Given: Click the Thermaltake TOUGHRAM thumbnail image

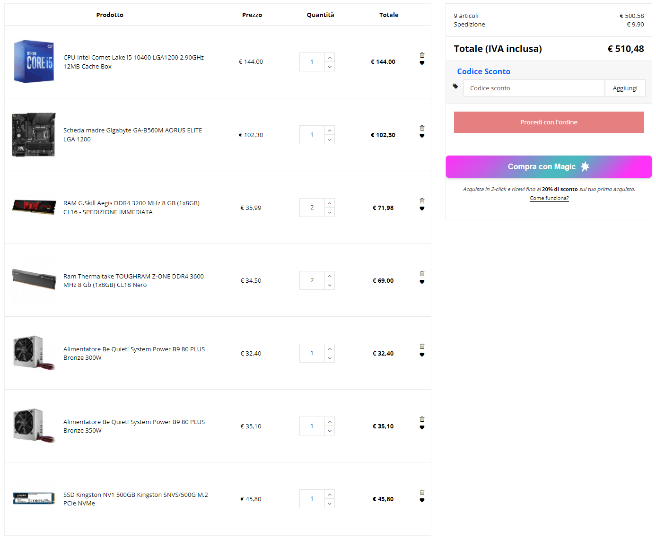Looking at the screenshot, I should click(34, 279).
